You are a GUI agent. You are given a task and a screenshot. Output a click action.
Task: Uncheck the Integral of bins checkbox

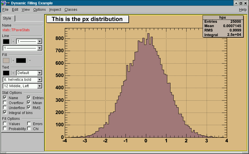pos(5,113)
